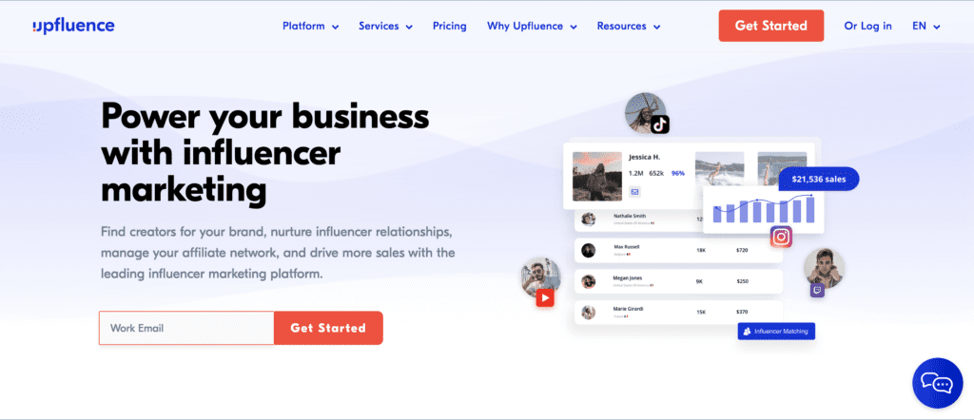Click the $21,536 sales label
The height and width of the screenshot is (420, 974).
point(819,180)
